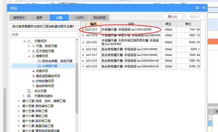Viewport: 218px width, 132px height.
Task: Click unit cell 100m2 in A12-216 row
Action: (169, 49)
